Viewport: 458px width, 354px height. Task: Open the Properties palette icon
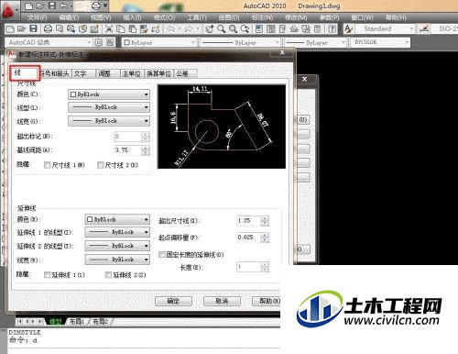pos(259,29)
